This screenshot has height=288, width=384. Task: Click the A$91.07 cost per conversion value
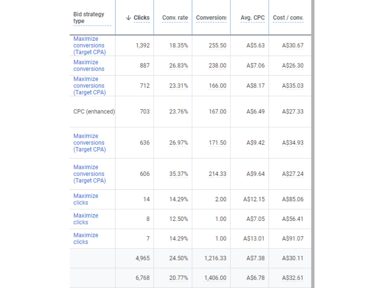click(293, 238)
